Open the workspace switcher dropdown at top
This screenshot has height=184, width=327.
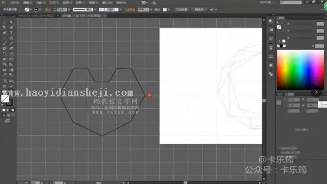pyautogui.click(x=267, y=2)
